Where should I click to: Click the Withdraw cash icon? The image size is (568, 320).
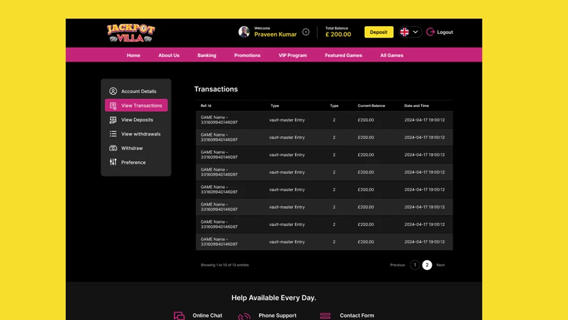(x=113, y=148)
